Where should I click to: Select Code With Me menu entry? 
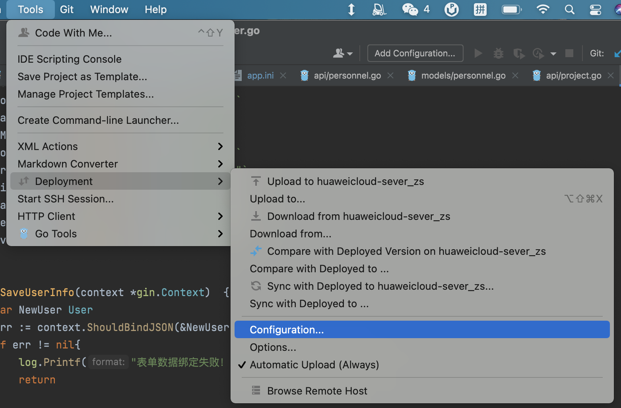click(x=120, y=33)
